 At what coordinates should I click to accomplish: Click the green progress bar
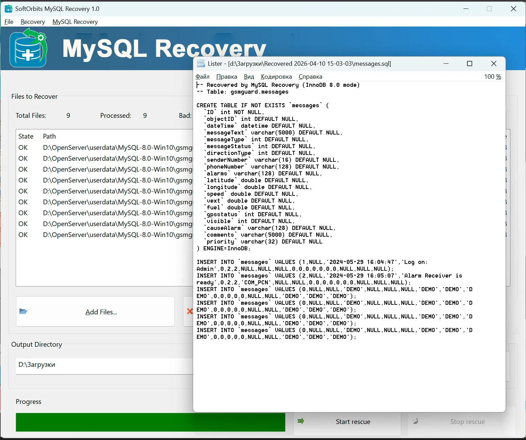click(x=150, y=422)
